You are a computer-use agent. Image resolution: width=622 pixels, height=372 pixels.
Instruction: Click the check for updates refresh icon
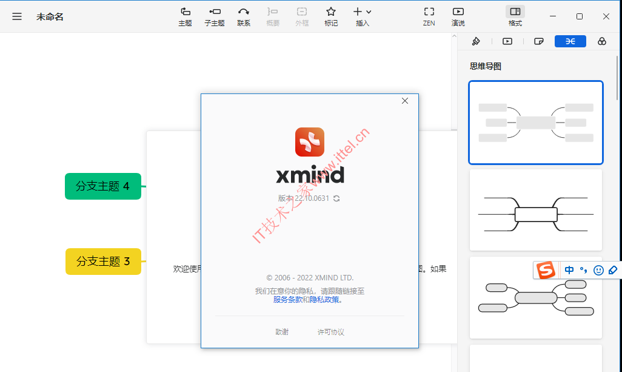pyautogui.click(x=336, y=198)
